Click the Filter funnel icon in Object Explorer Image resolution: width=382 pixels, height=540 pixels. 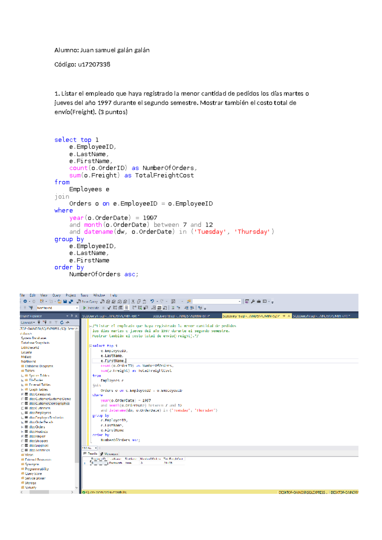coord(56,323)
